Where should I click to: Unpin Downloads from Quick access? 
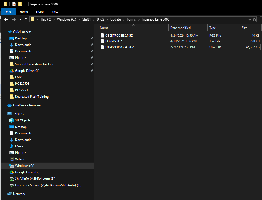tap(92, 45)
